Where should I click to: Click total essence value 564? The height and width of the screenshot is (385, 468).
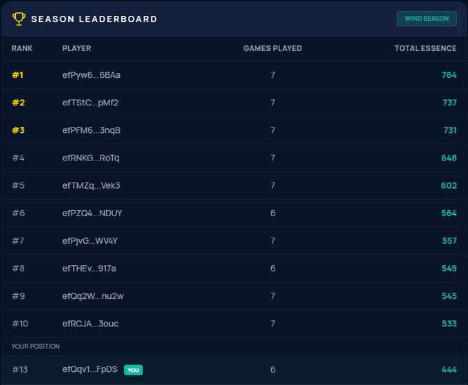[449, 214]
